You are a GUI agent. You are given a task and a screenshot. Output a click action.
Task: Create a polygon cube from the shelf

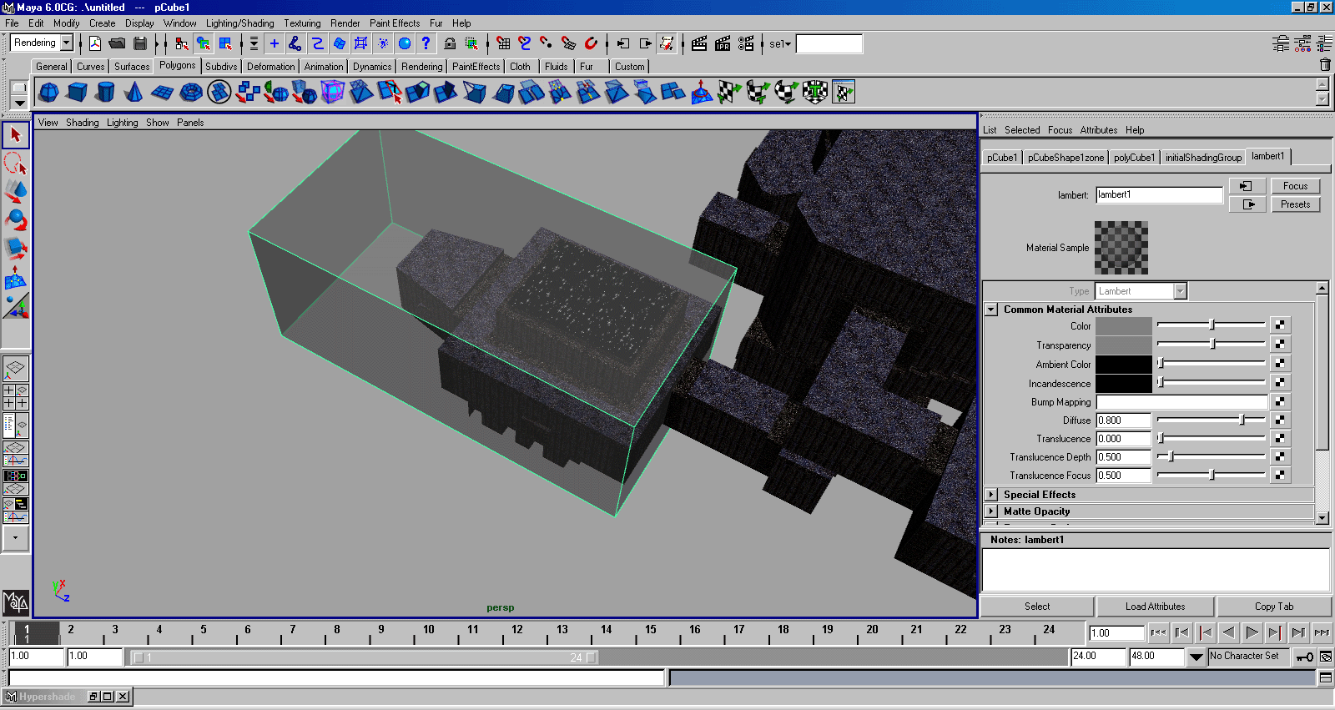tap(78, 92)
